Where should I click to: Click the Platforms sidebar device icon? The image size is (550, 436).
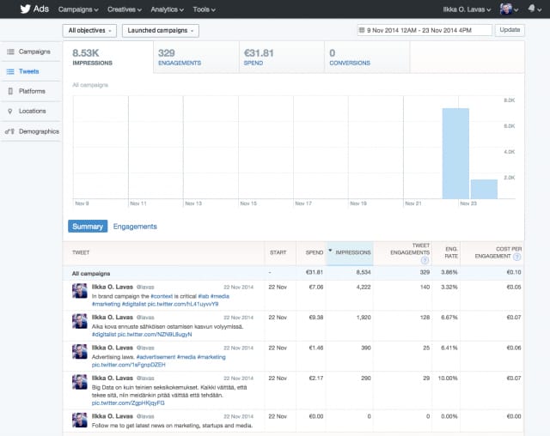tap(10, 91)
